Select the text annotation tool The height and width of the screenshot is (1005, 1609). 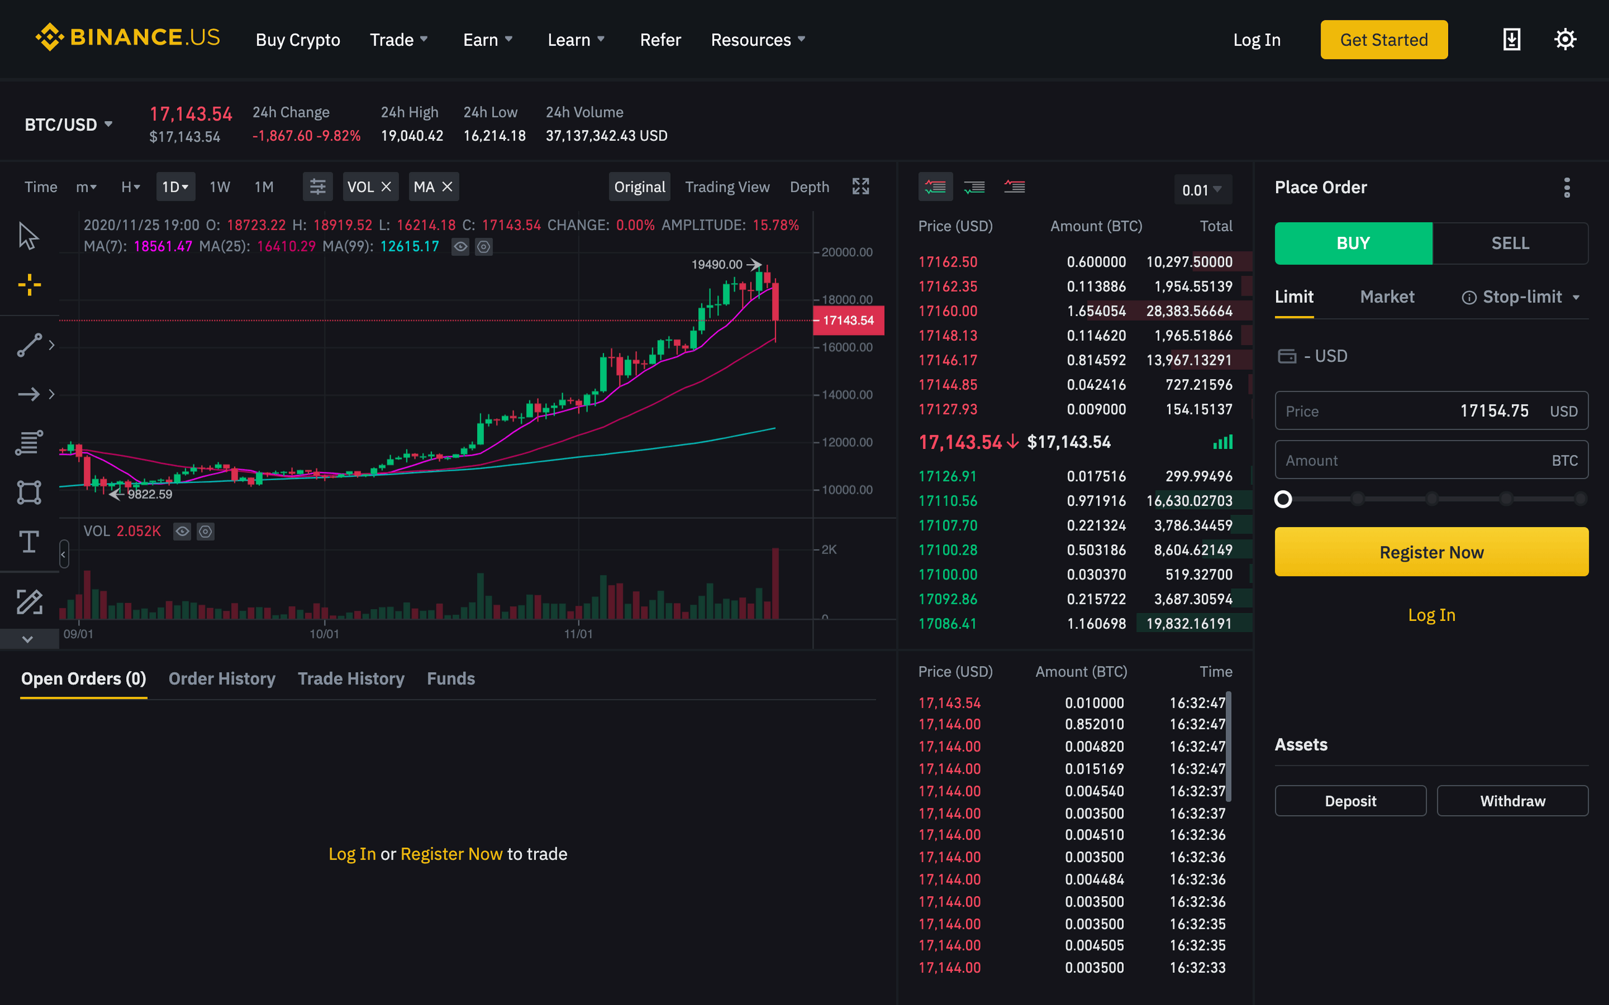point(29,542)
